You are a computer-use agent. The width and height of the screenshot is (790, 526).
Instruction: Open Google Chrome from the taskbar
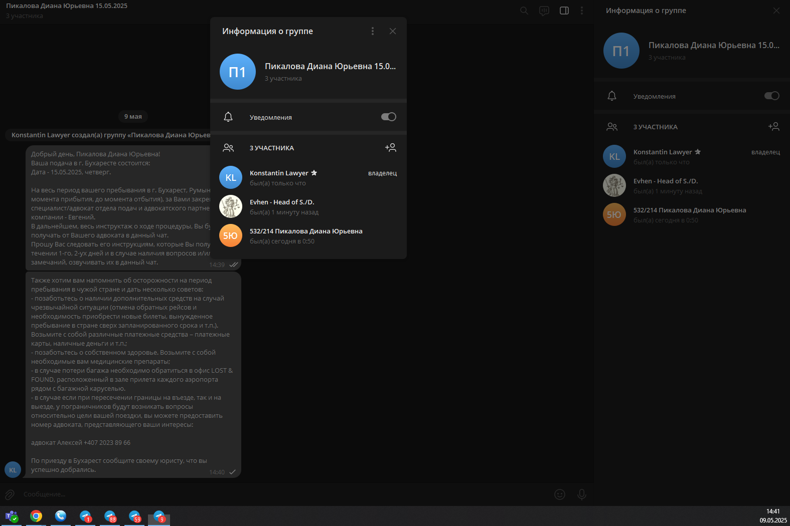(36, 516)
